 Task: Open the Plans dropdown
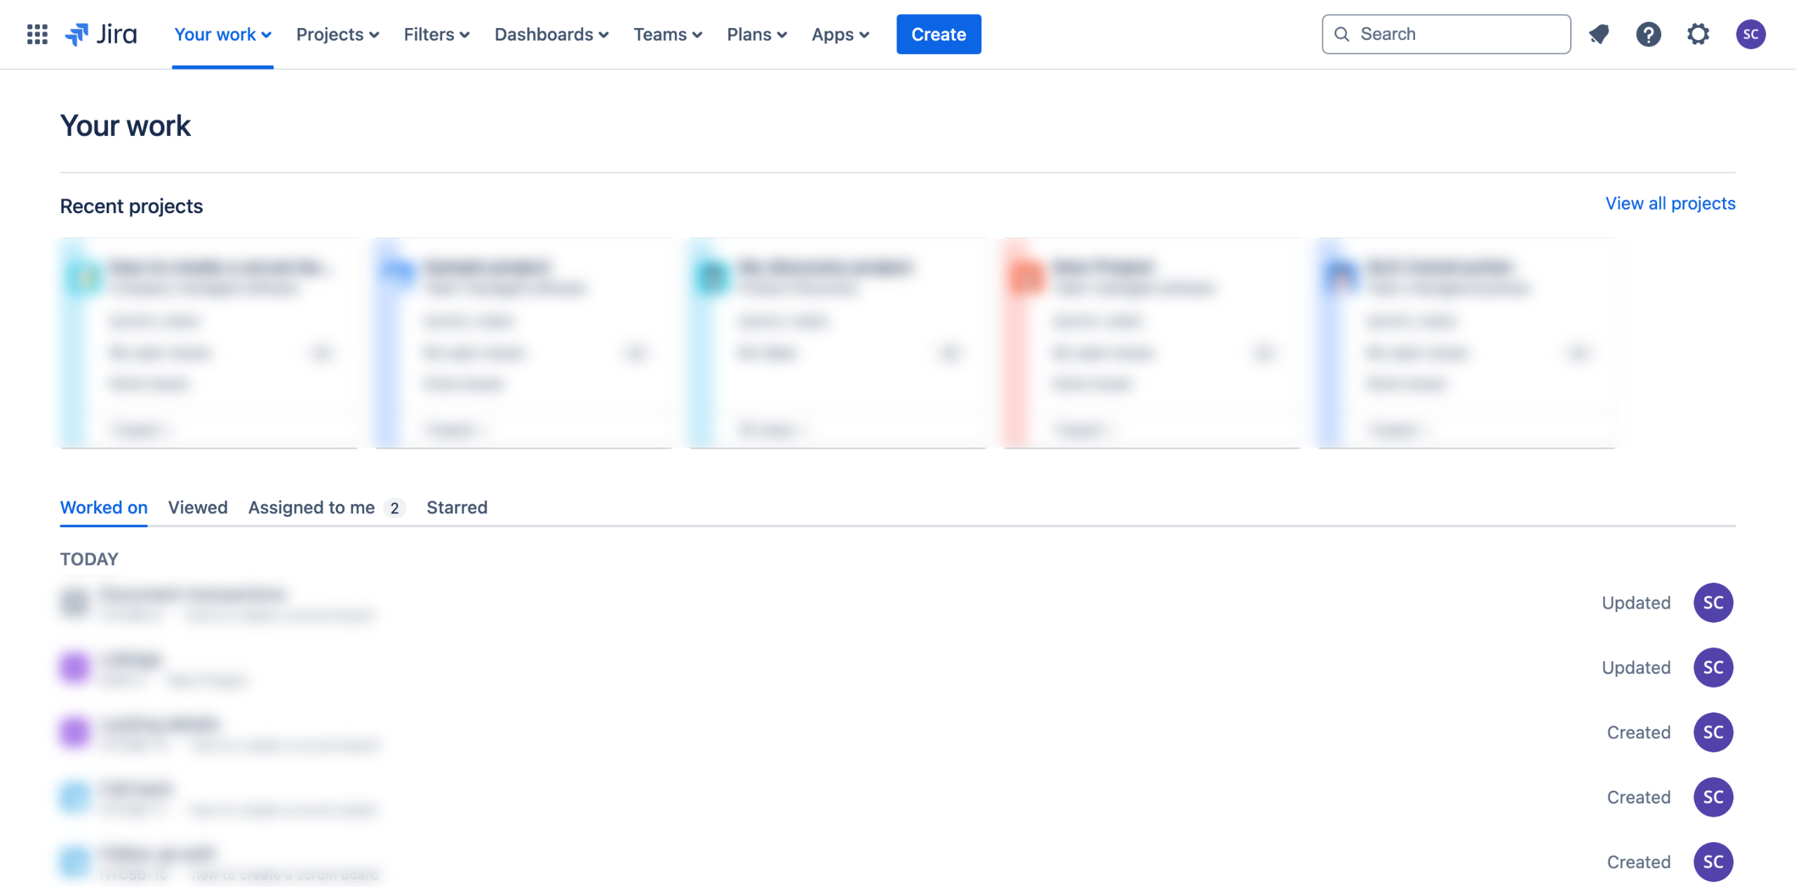click(756, 34)
